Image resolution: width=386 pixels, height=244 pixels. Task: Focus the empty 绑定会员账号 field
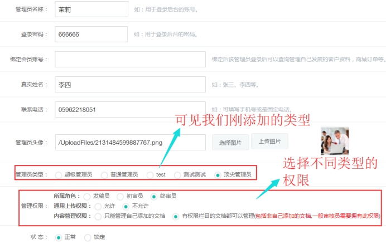click(130, 59)
